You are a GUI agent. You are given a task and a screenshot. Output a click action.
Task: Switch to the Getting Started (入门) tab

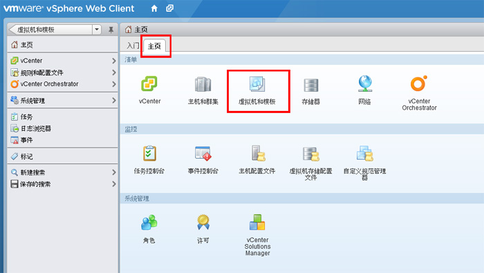click(x=133, y=46)
